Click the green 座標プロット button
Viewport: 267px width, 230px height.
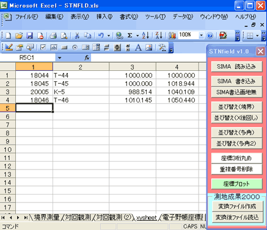236,184
